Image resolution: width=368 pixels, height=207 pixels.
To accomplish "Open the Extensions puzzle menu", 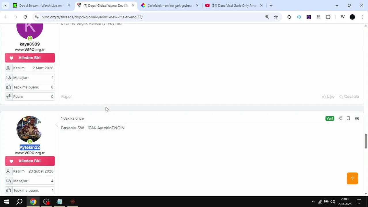I will pos(328,17).
